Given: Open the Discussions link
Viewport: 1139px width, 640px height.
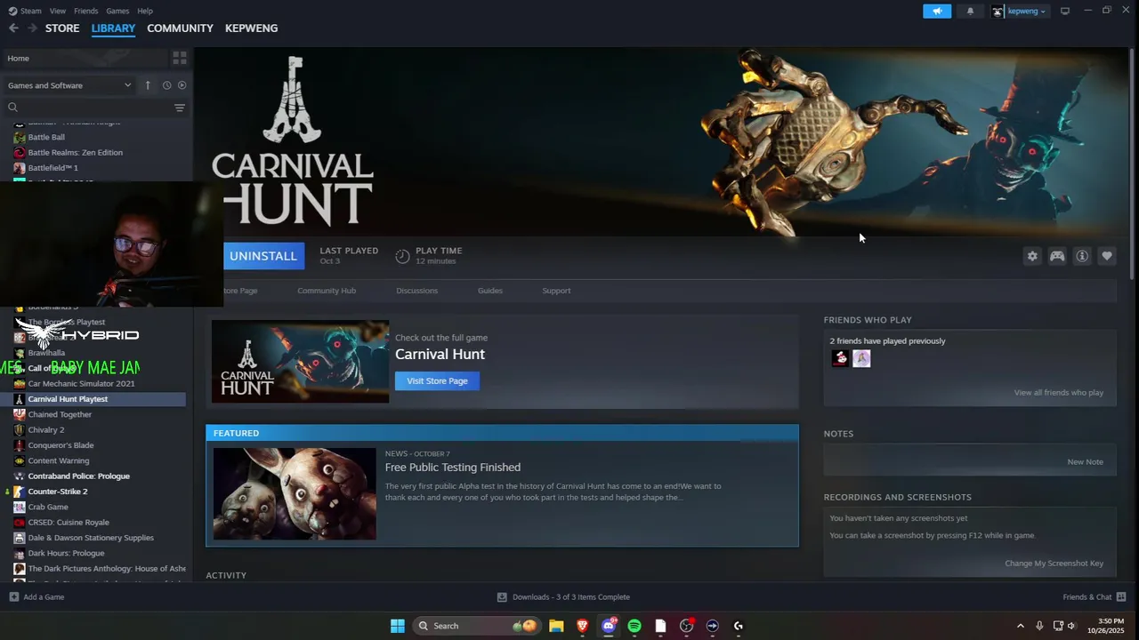Looking at the screenshot, I should tap(417, 291).
